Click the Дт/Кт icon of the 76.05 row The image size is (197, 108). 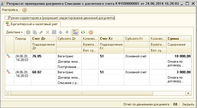coord(8,56)
